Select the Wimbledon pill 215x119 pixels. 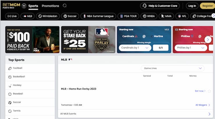[48, 16]
